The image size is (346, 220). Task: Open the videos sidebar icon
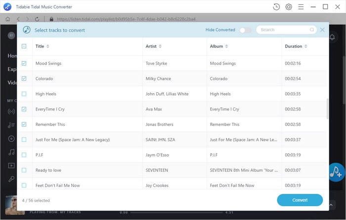[x=11, y=165]
